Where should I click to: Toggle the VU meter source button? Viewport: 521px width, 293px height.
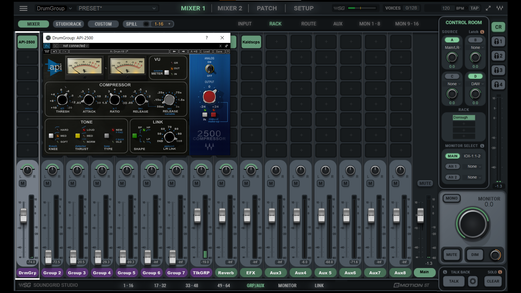pos(167,72)
